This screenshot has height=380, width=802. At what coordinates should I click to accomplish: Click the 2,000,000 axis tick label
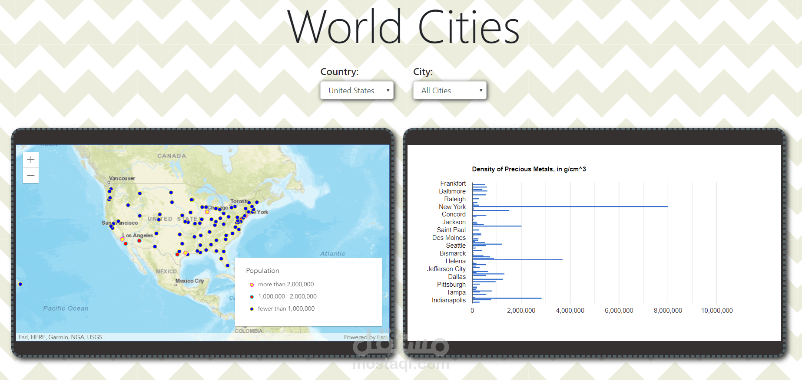[x=521, y=311]
